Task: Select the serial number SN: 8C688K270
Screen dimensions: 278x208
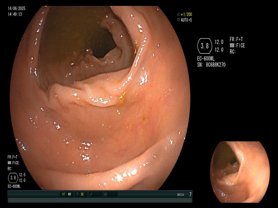Action: pos(211,65)
